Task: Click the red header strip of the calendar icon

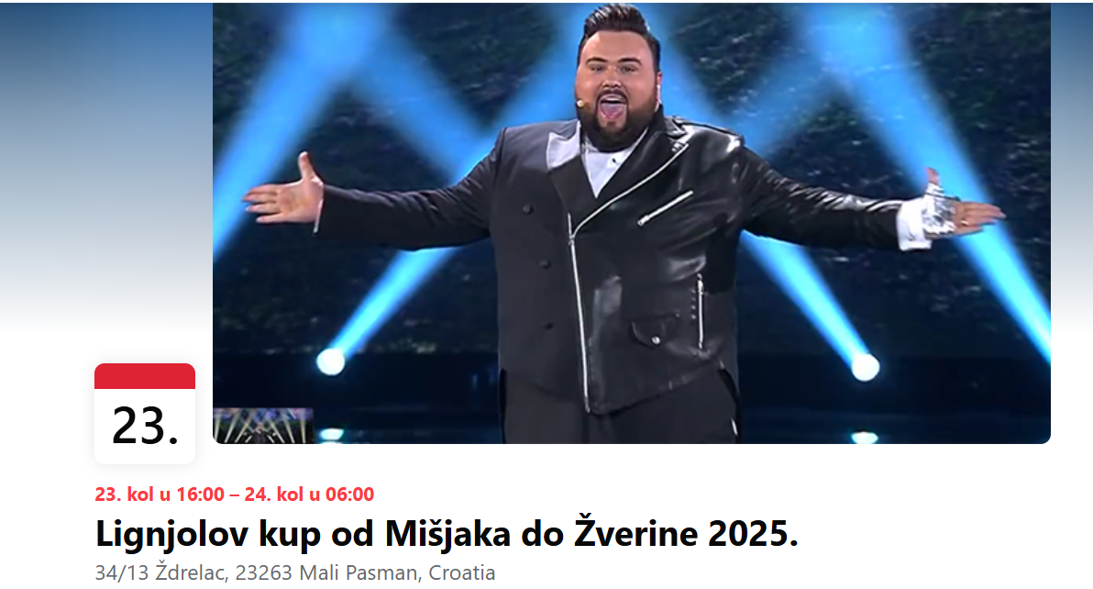Action: click(x=145, y=376)
